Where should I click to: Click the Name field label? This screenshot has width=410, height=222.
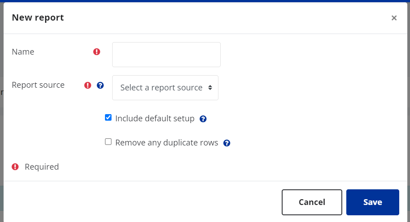(23, 51)
